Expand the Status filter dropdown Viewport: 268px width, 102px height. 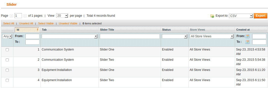pos(174,36)
